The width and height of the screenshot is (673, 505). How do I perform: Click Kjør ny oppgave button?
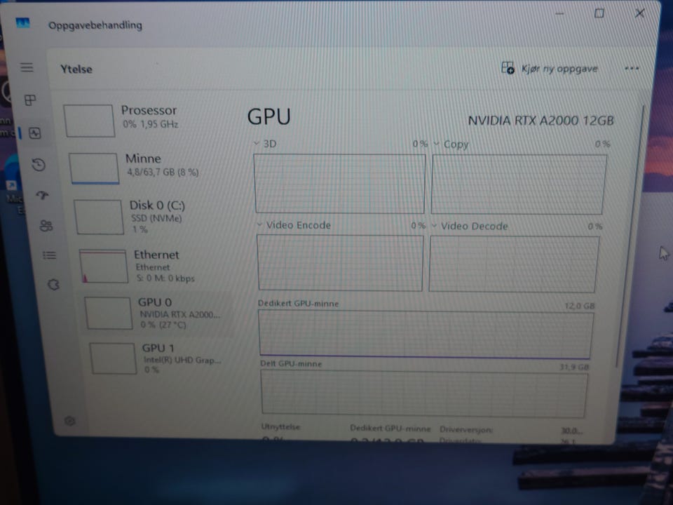pos(550,68)
